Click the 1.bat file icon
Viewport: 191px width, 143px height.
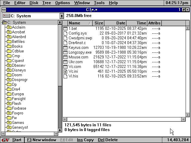[66, 29]
